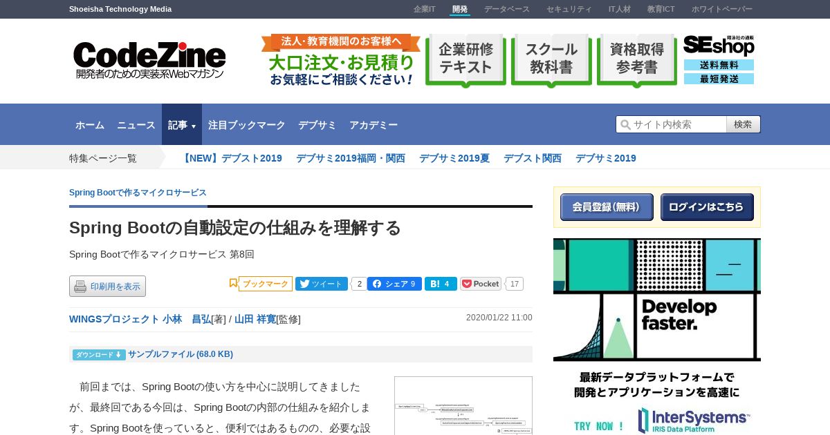Select IT人材 top tab
Image resolution: width=830 pixels, height=435 pixels.
pos(620,9)
